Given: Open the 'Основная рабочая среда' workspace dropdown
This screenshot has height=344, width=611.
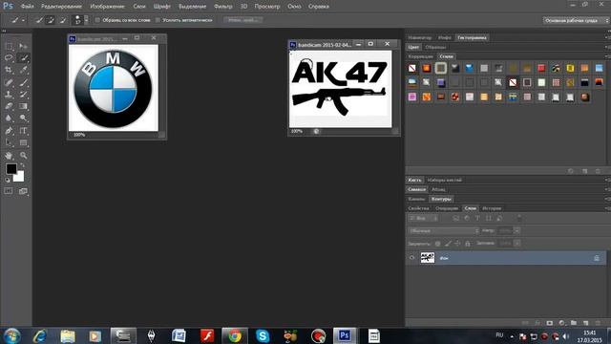Looking at the screenshot, I should (x=577, y=20).
